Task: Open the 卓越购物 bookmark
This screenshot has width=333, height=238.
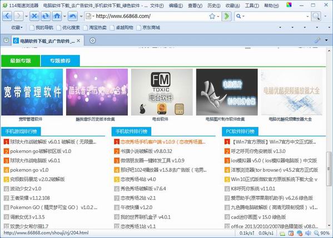Action: [x=122, y=28]
